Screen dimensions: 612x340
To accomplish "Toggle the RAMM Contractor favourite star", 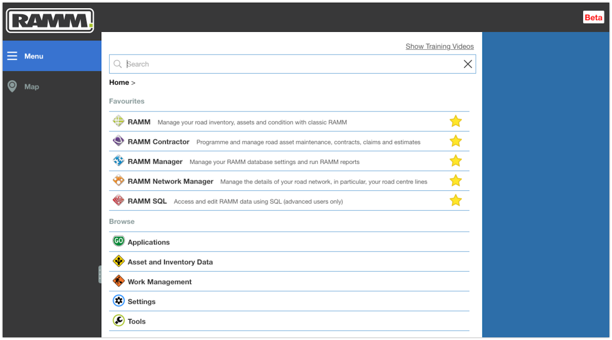I will click(456, 141).
